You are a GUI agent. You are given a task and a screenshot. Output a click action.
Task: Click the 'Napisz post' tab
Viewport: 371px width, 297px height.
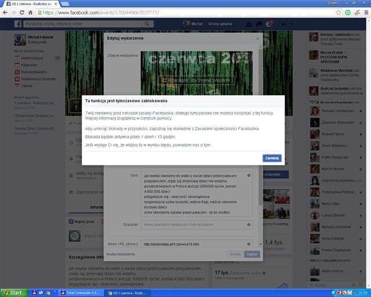[81, 222]
